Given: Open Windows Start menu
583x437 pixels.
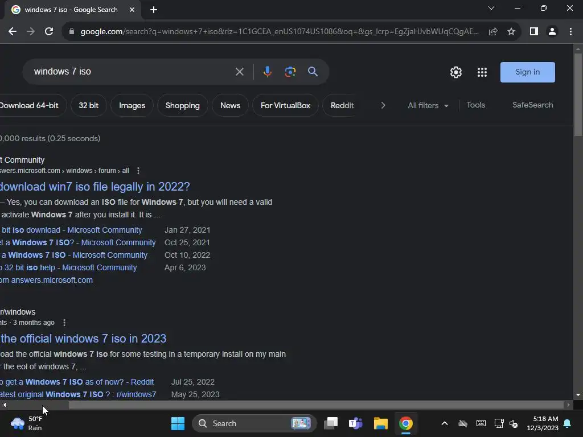Looking at the screenshot, I should [178, 423].
